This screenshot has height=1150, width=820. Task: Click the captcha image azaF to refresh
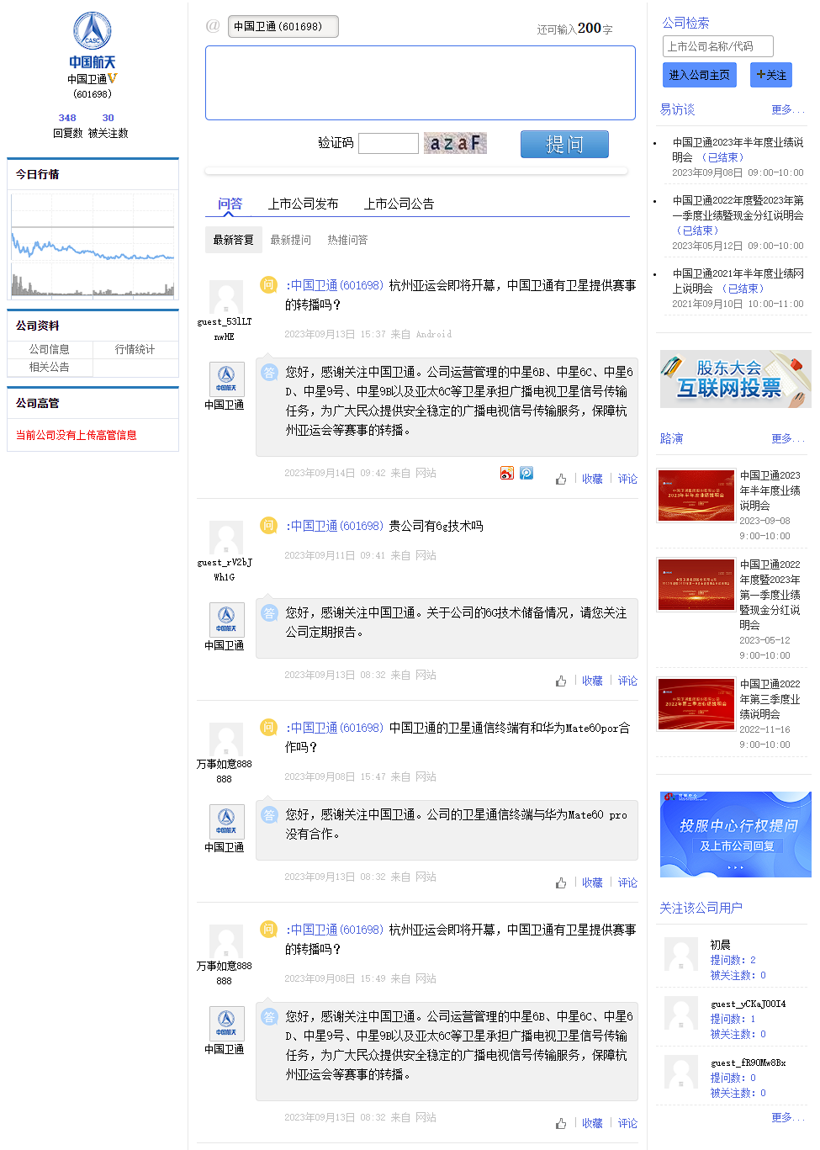tap(455, 143)
